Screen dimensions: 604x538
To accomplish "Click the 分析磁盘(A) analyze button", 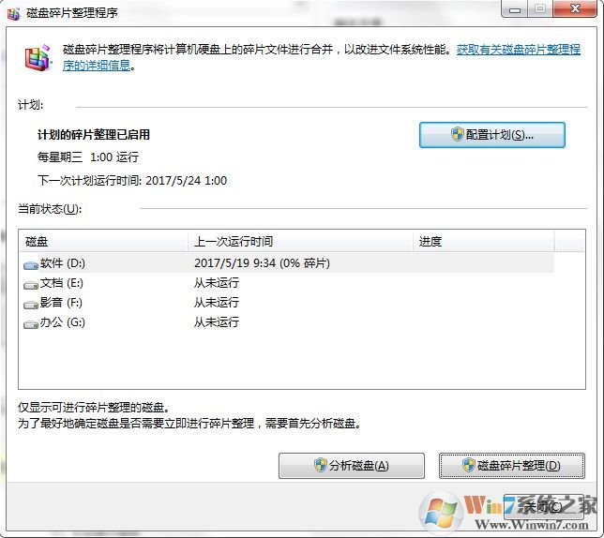I will (x=352, y=466).
